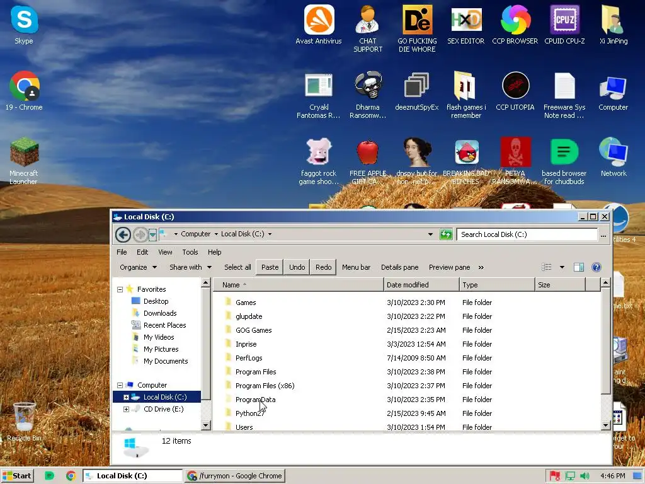Open the Organize dropdown

(138, 267)
